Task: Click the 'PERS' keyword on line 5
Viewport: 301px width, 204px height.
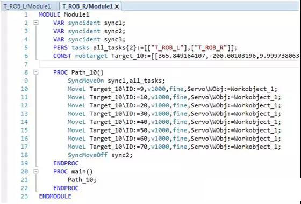Action: coord(60,48)
